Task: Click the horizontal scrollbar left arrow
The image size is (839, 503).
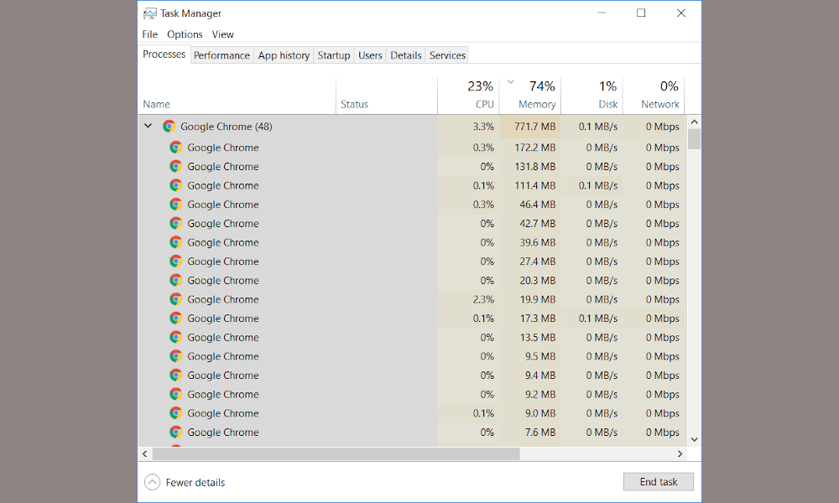Action: [144, 454]
